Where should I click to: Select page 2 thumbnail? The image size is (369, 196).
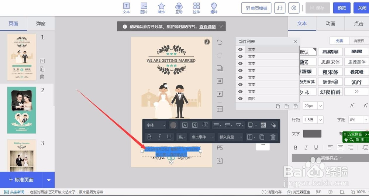22,110
